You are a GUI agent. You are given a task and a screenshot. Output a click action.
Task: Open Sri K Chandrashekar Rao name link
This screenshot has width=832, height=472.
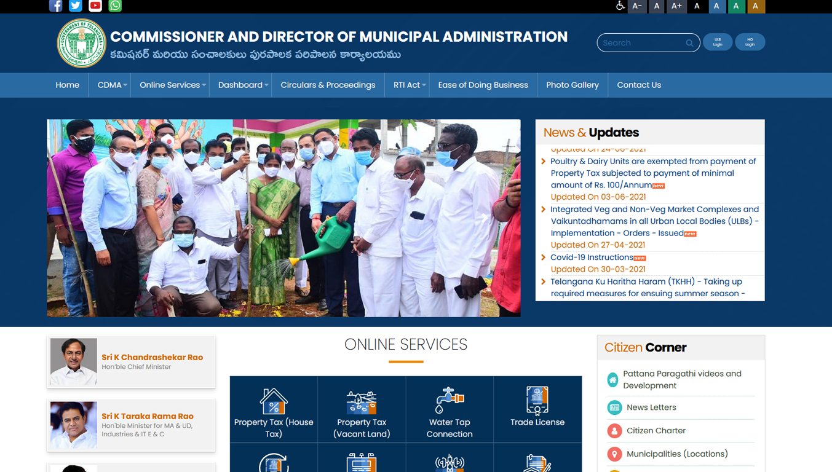[153, 357]
